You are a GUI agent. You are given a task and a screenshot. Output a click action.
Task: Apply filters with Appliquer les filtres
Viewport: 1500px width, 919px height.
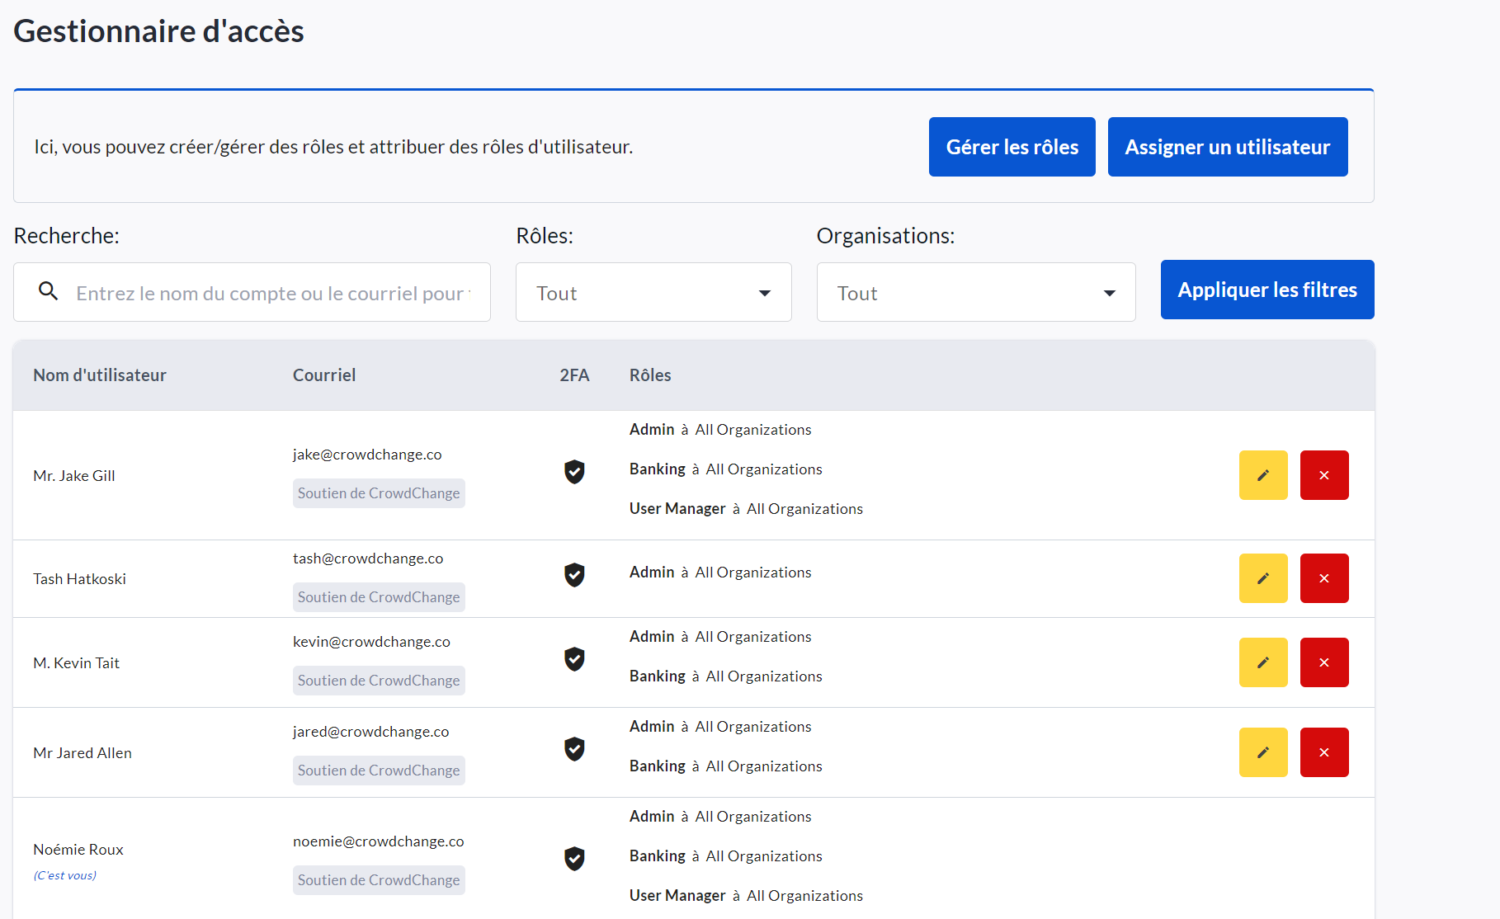(1267, 290)
